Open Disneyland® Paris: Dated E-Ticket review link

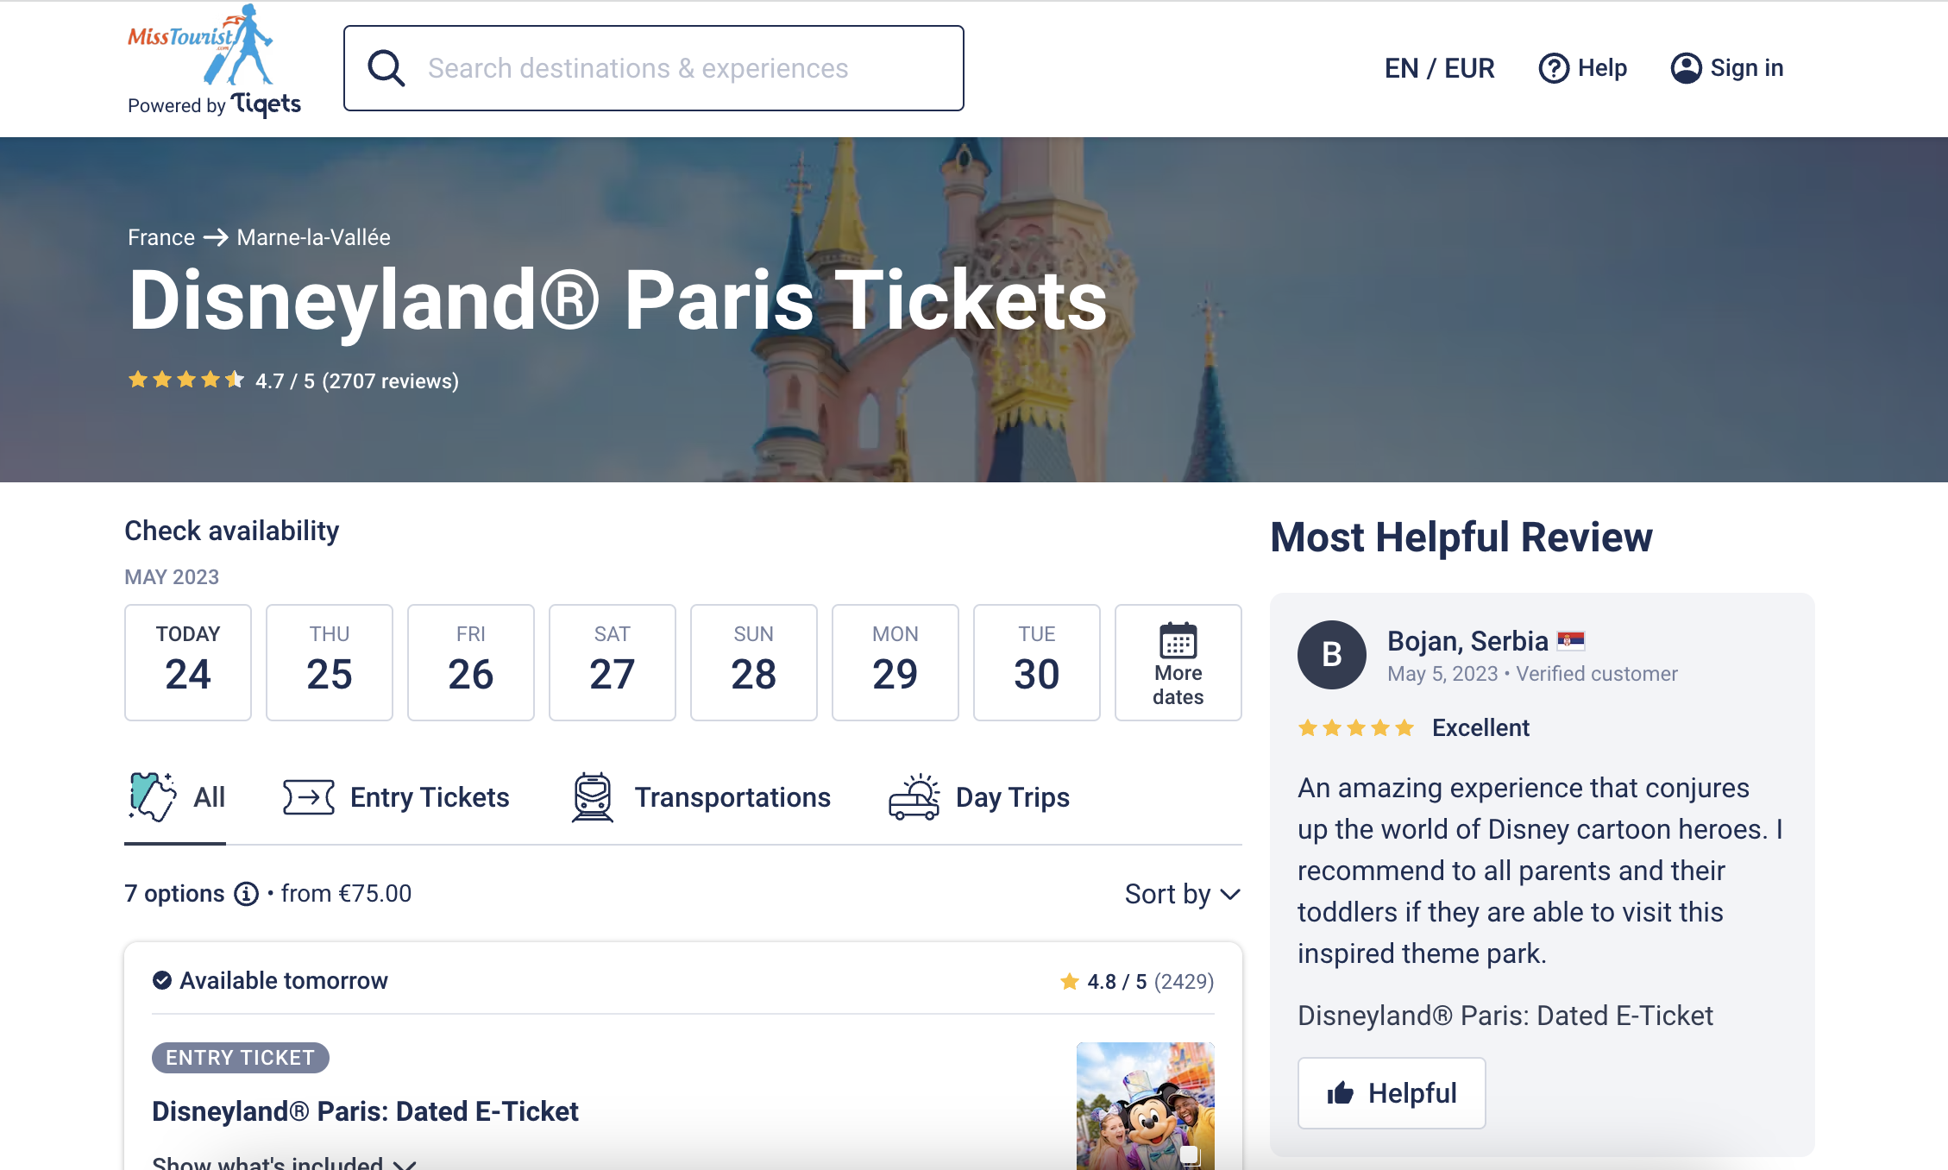coord(1505,1016)
